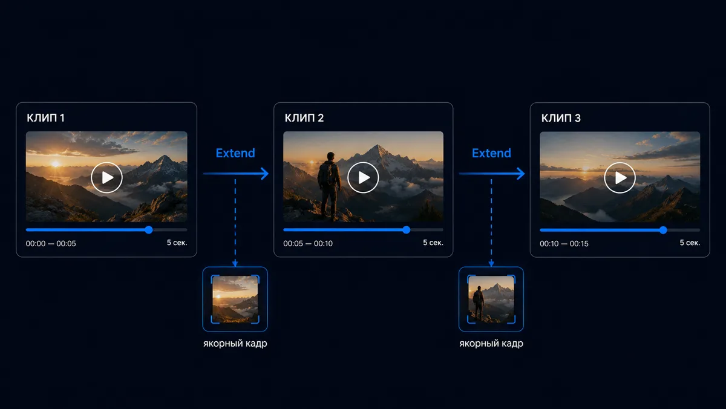
Task: Click the 5 сек. duration in Клип 3
Action: point(690,243)
